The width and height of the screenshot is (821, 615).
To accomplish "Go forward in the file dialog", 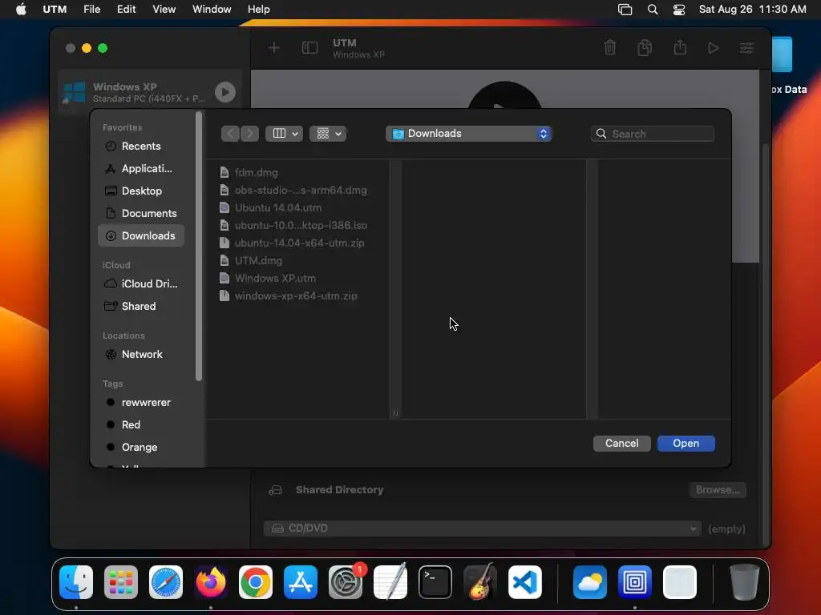I will point(250,134).
